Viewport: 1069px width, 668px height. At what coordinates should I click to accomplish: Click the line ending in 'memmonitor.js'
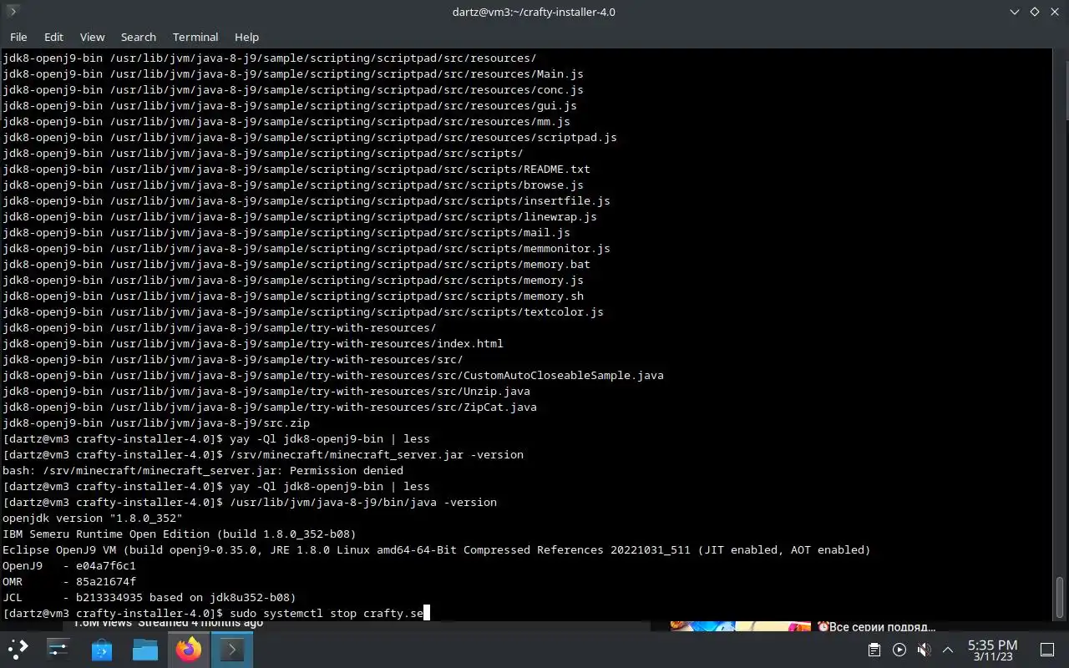[307, 249]
